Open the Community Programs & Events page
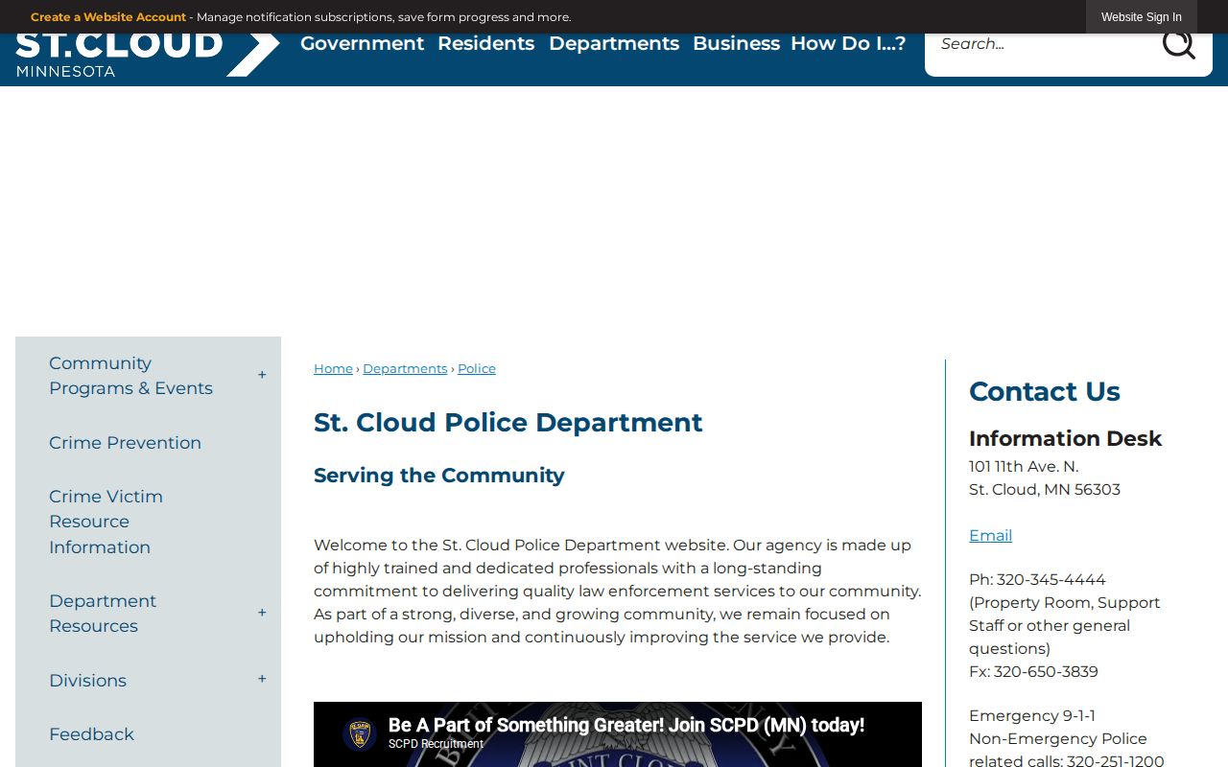 pyautogui.click(x=130, y=376)
